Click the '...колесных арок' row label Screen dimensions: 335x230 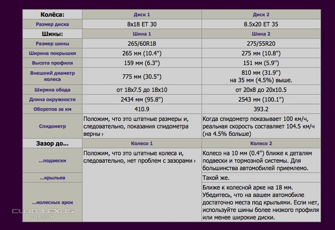(x=52, y=202)
